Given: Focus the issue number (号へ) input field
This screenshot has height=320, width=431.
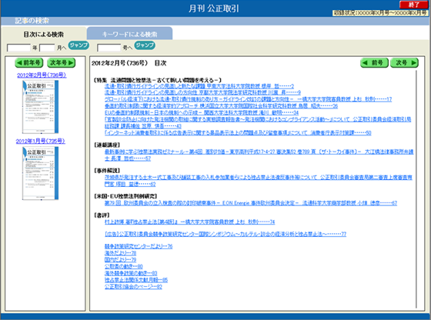Looking at the screenshot, I should [x=109, y=48].
